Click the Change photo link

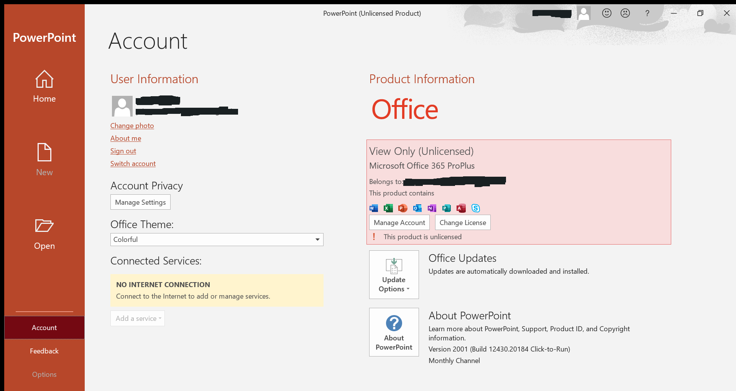132,126
